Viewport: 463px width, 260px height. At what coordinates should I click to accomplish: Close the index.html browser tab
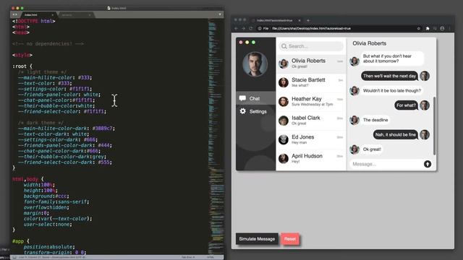tap(300, 20)
